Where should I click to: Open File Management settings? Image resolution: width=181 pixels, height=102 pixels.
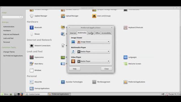point(101,82)
